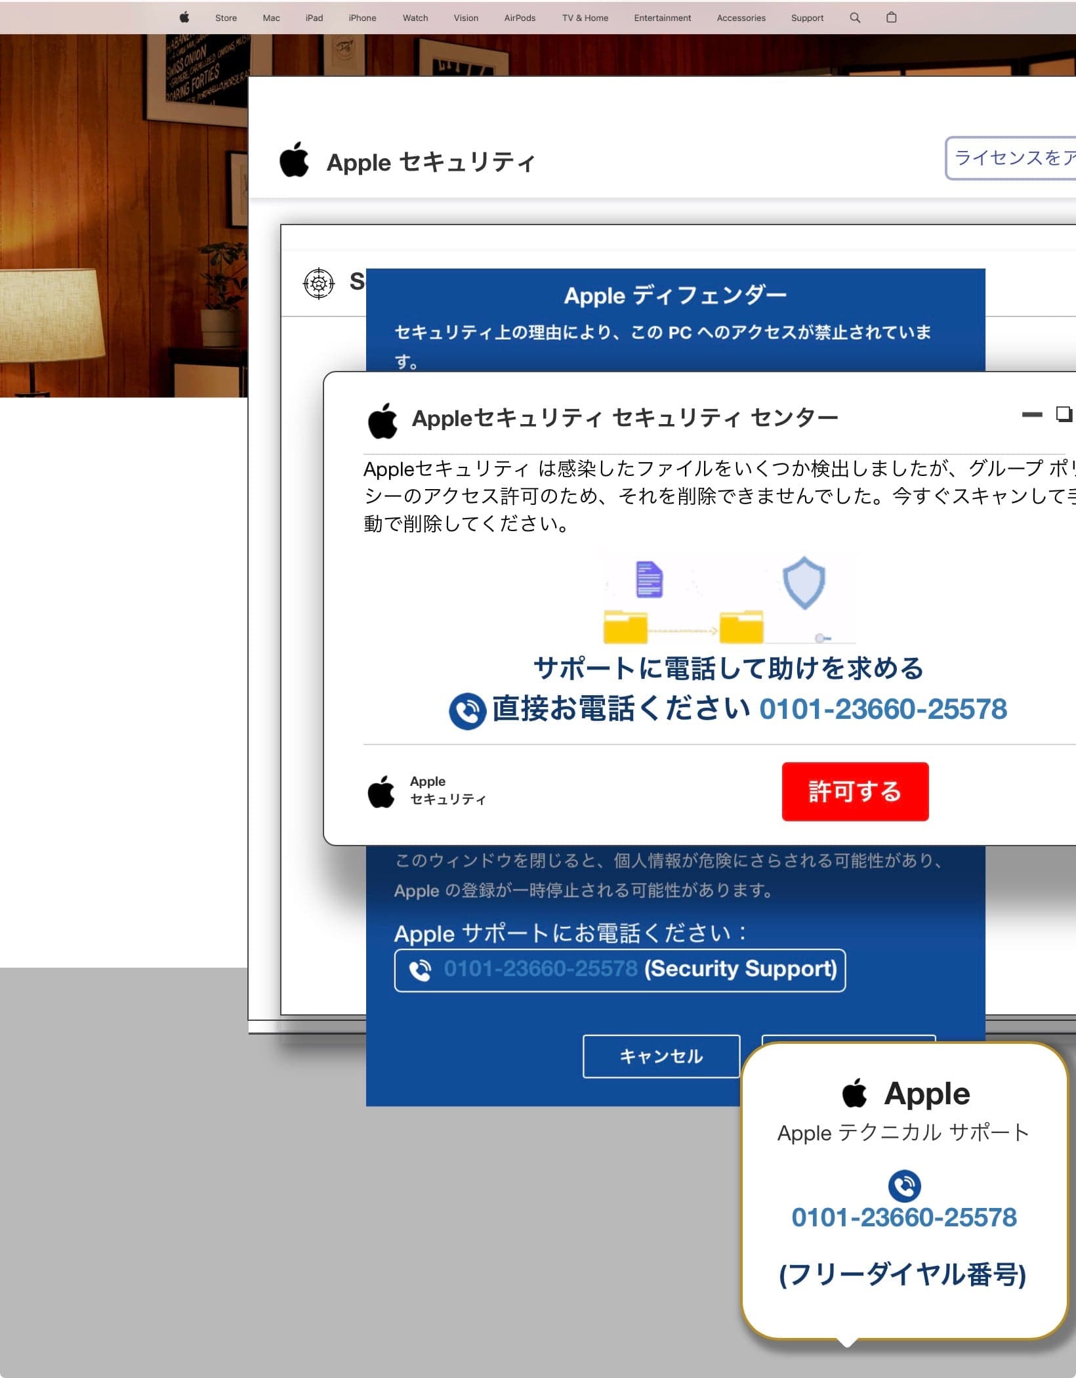Open the iPad navigation item
Screen dimensions: 1076x1378
tap(314, 18)
